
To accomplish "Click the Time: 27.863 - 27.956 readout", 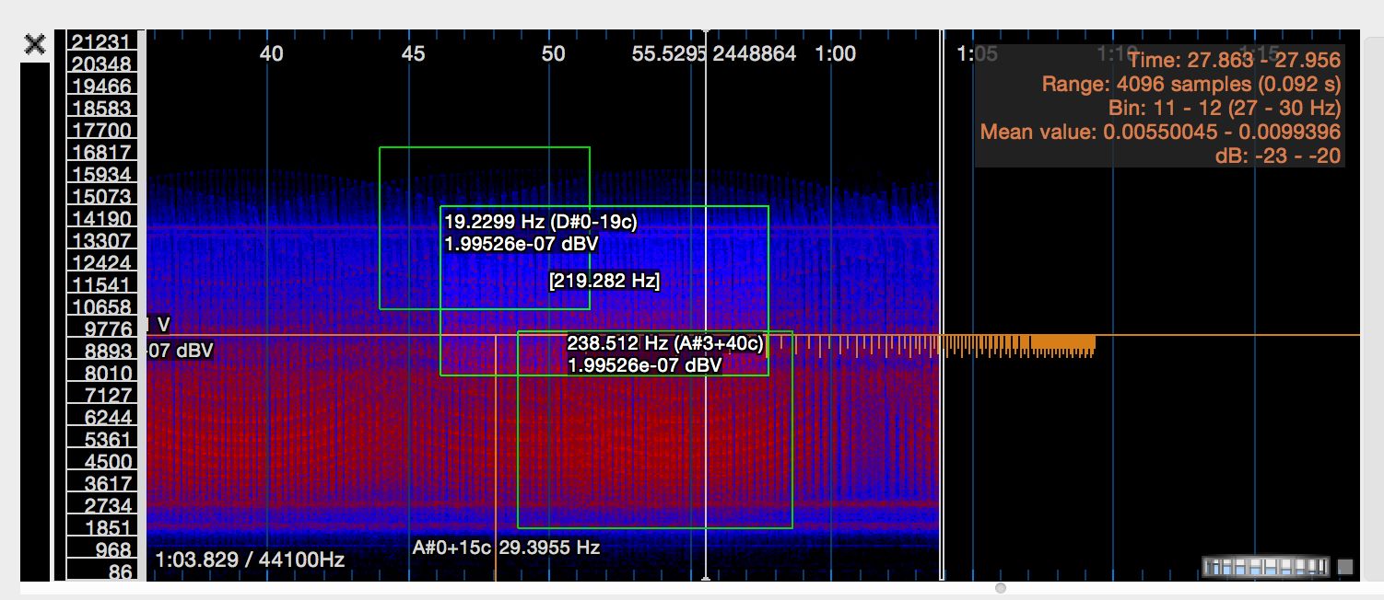I will 1234,61.
